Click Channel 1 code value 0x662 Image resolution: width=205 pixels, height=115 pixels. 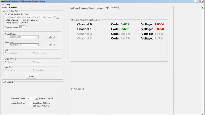click(x=125, y=29)
